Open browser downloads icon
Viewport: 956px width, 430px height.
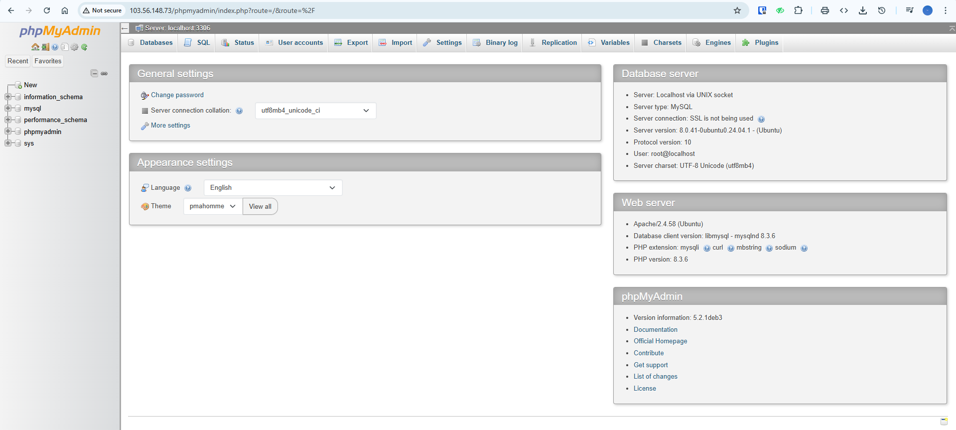(863, 10)
